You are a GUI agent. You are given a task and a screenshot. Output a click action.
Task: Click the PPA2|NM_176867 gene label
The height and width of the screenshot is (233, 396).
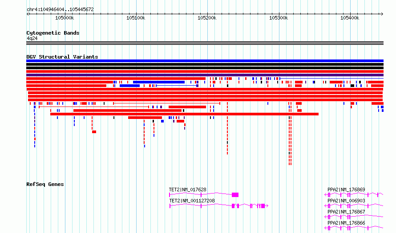346,212
